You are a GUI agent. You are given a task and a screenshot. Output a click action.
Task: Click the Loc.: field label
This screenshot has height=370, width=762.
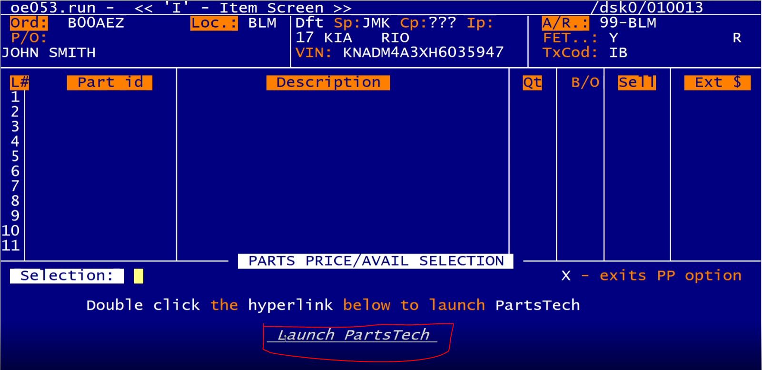pos(214,23)
